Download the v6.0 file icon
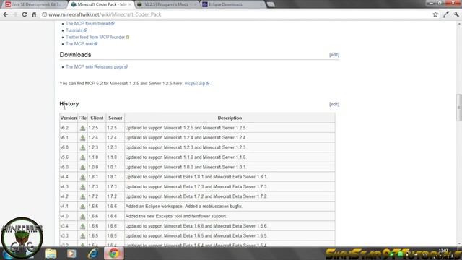The image size is (462, 260). click(x=82, y=147)
